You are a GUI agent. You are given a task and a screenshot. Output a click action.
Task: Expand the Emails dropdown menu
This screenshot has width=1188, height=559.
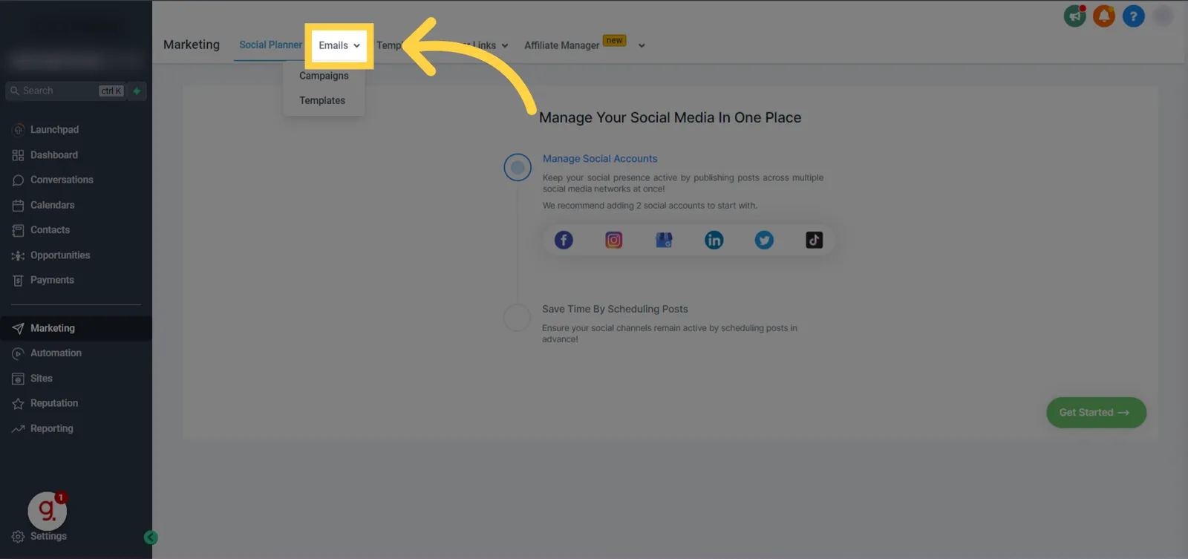click(339, 45)
